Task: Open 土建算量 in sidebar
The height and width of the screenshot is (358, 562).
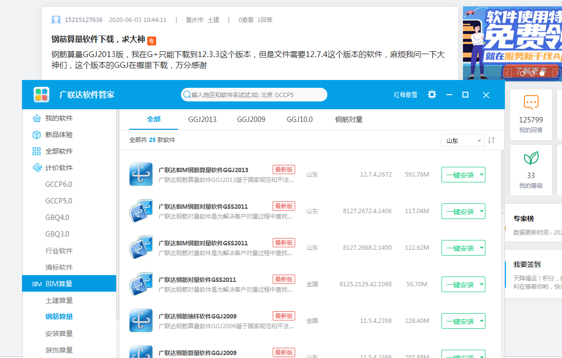Action: coord(59,300)
